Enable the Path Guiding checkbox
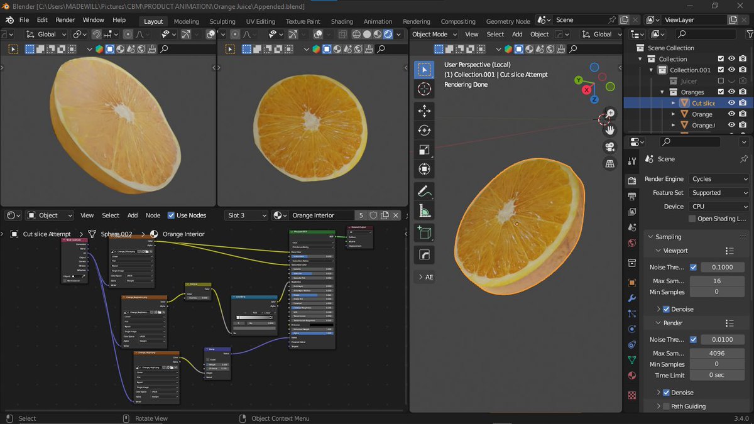 [666, 406]
